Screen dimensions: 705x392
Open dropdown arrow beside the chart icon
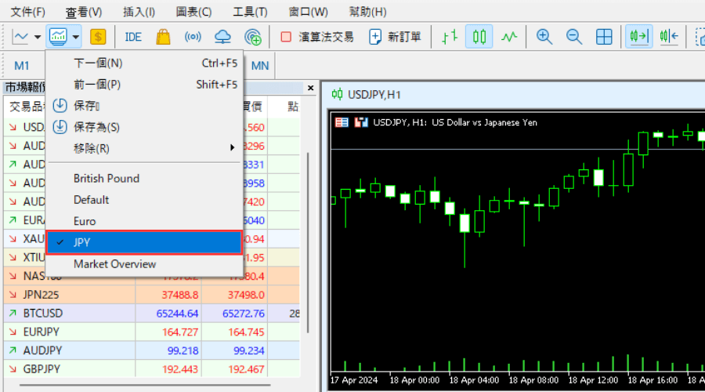coord(38,37)
